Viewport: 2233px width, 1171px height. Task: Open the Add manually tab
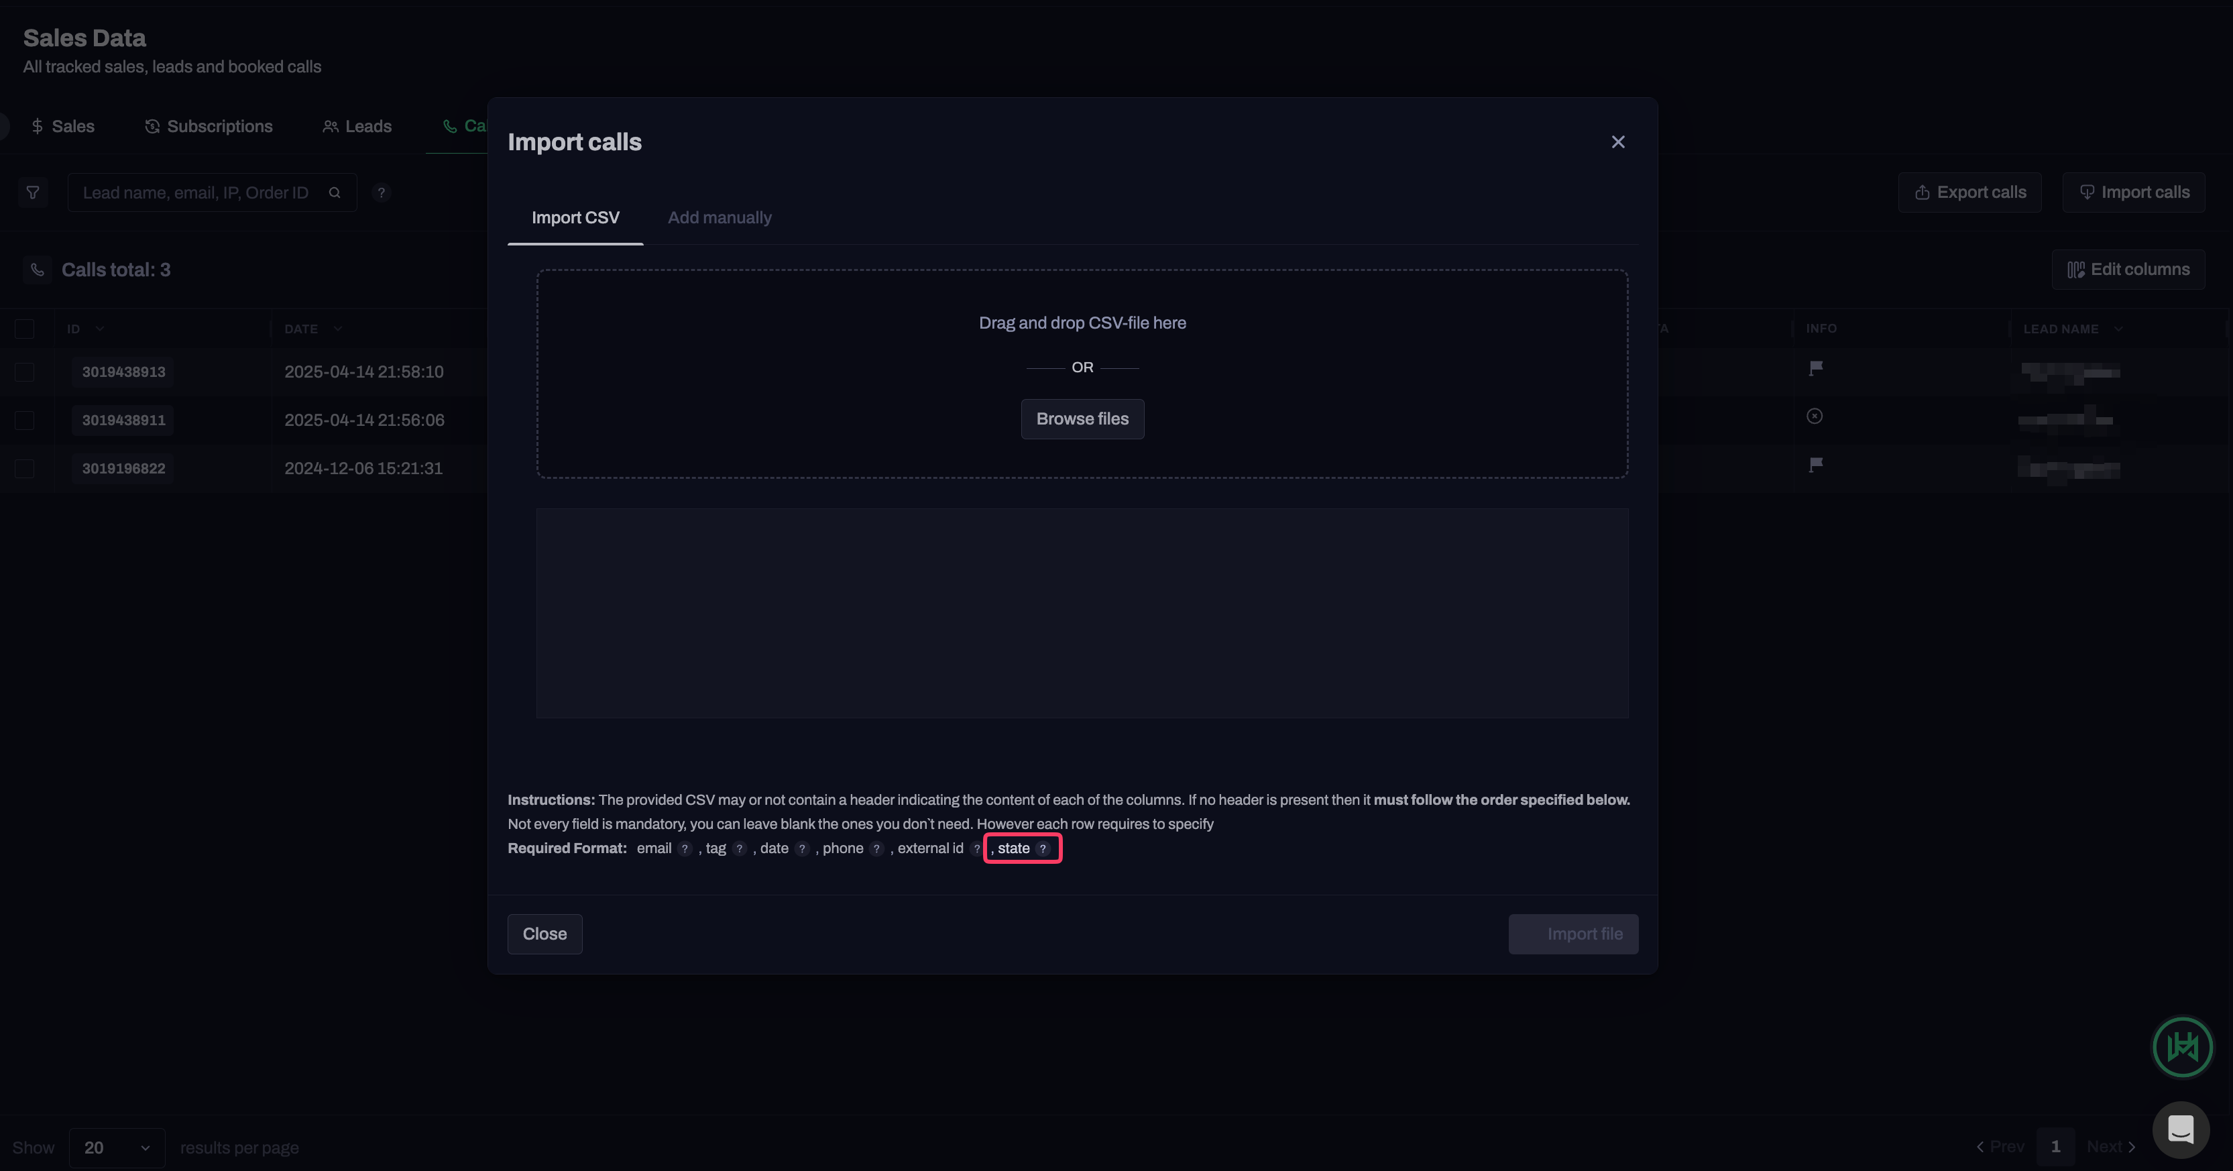pyautogui.click(x=720, y=217)
